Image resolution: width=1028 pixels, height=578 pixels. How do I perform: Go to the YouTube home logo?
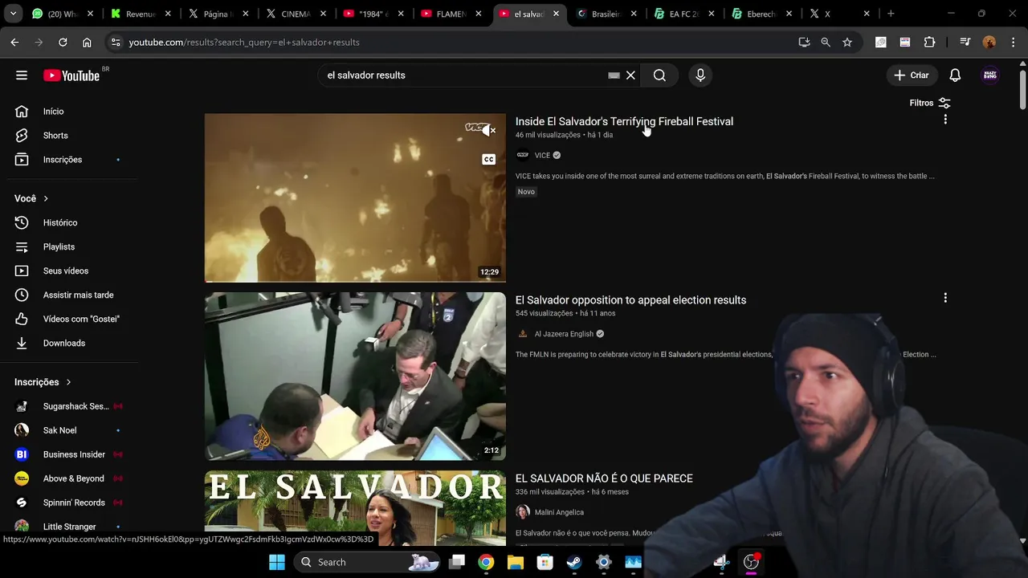pos(71,75)
